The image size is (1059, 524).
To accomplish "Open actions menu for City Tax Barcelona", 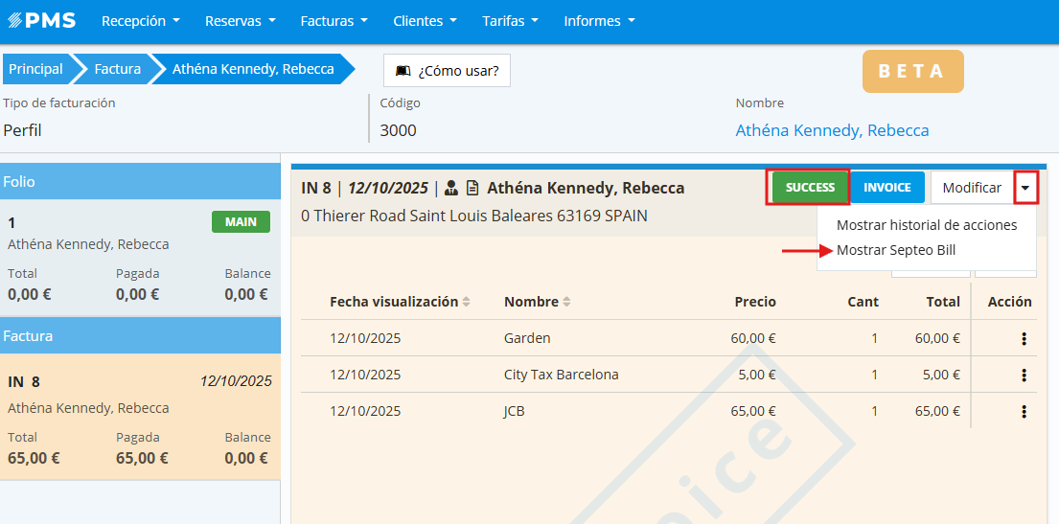I will tap(1024, 375).
